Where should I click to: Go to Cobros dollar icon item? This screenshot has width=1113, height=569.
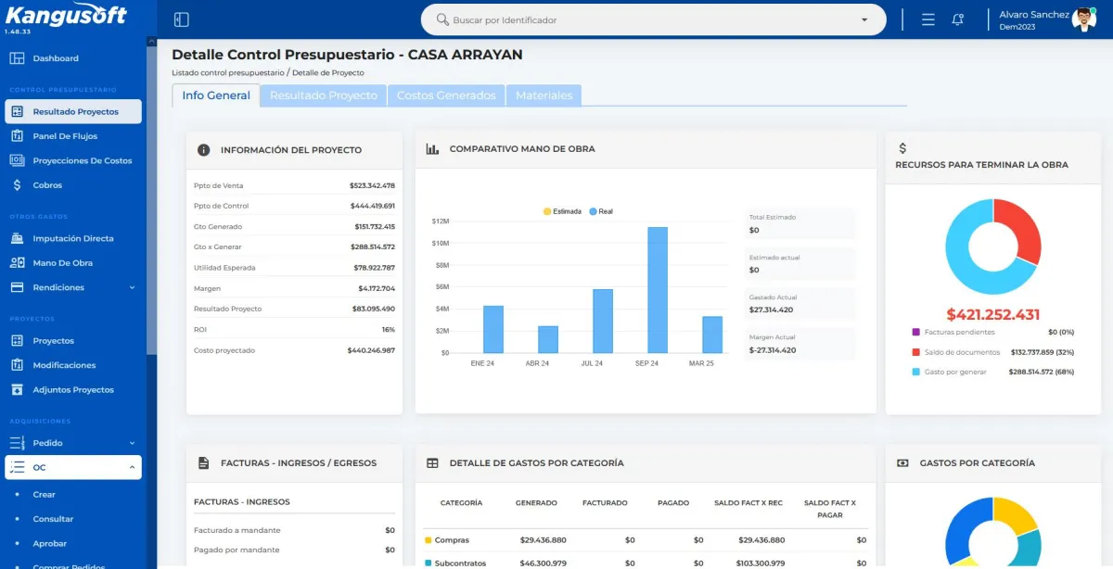pos(17,185)
